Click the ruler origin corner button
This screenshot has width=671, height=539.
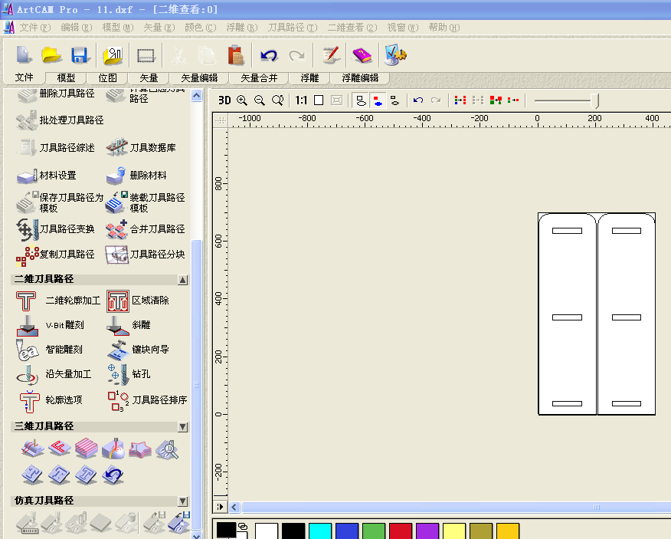[x=221, y=121]
